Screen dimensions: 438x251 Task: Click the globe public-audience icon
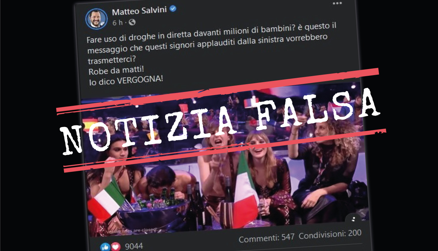tap(132, 22)
